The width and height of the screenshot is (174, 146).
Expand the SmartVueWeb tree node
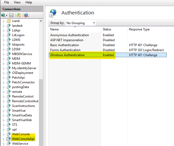click(4, 120)
